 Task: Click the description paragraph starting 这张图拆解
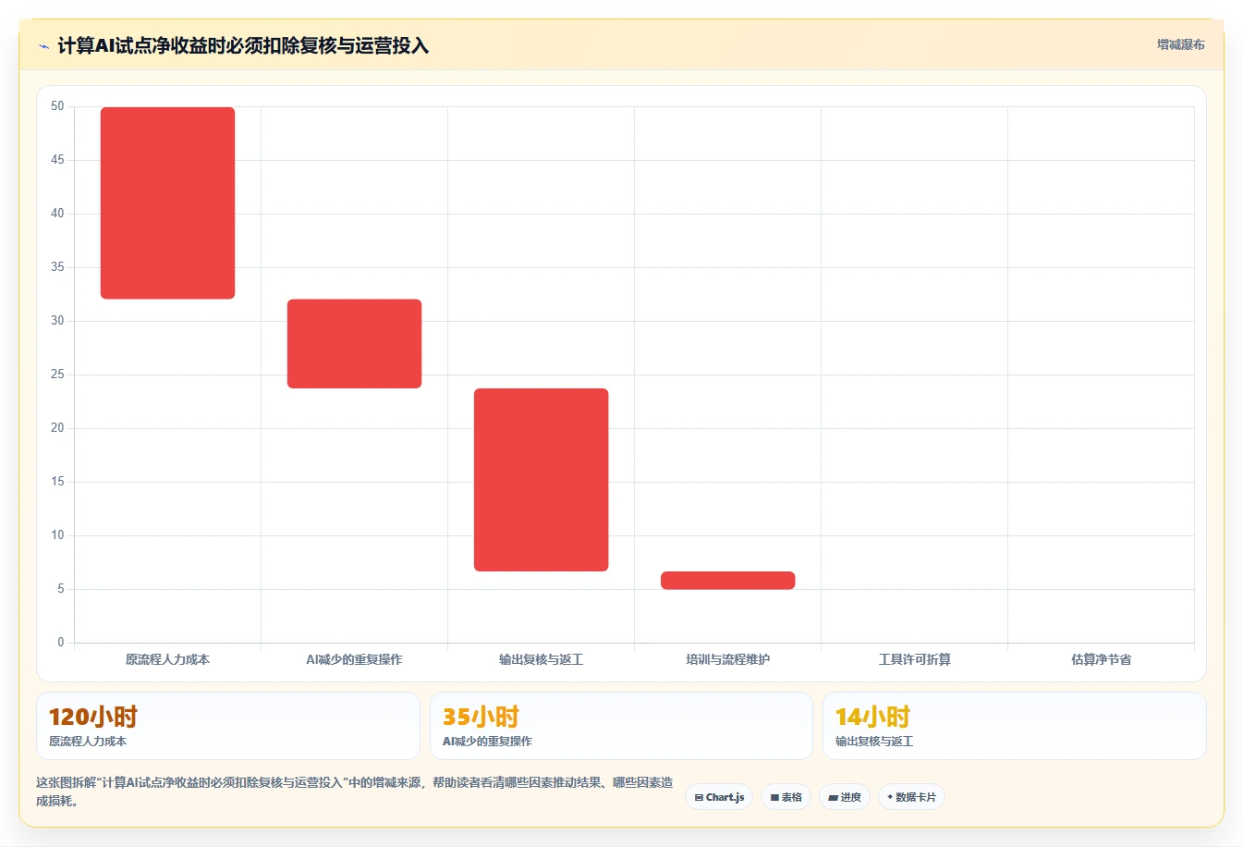point(354,792)
